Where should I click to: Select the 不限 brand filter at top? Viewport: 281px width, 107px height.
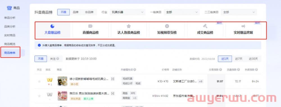click(x=64, y=12)
